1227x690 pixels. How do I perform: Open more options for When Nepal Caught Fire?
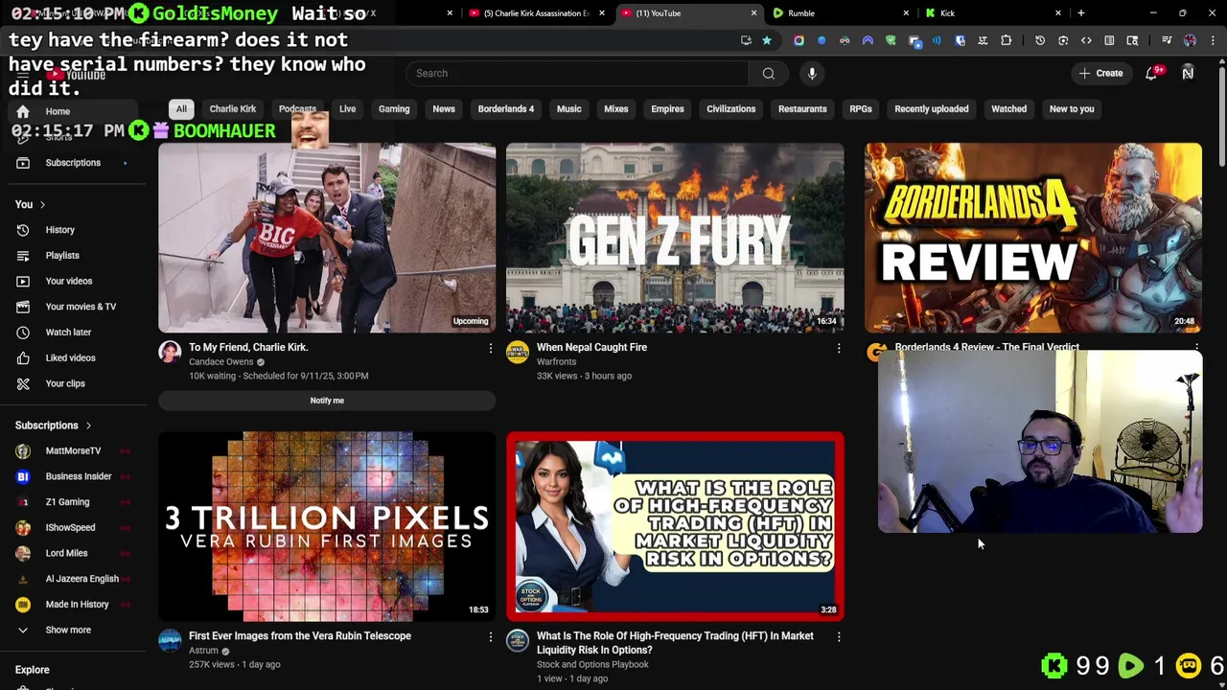pyautogui.click(x=838, y=348)
